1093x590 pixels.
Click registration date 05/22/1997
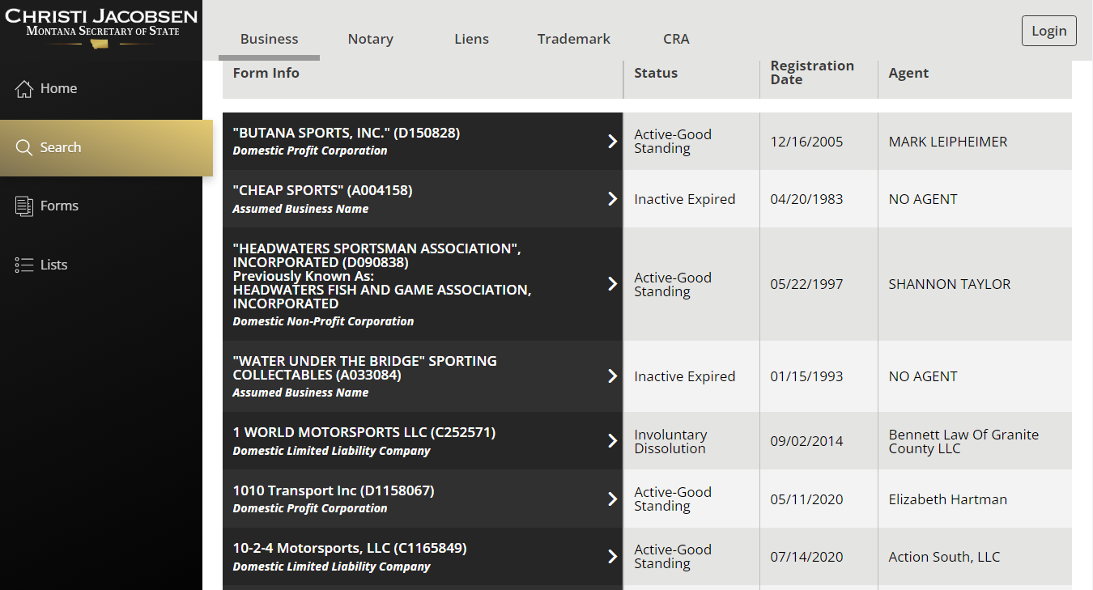[x=806, y=284]
